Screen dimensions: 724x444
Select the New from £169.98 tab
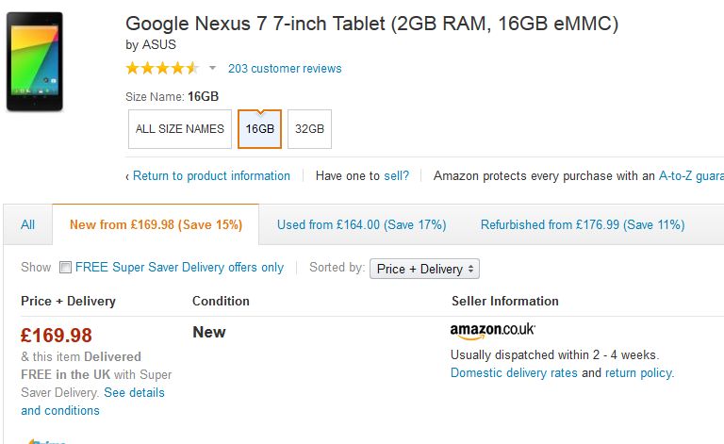(156, 224)
